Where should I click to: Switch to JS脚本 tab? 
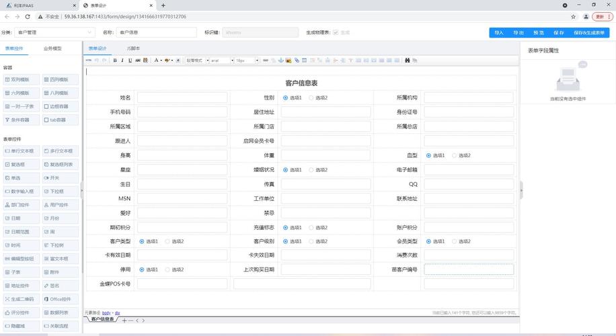[x=134, y=48]
